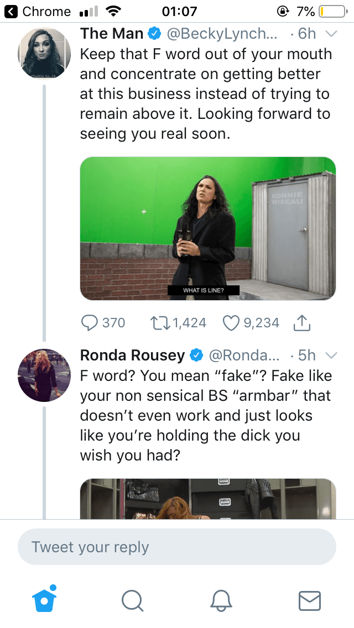Go back to Chrome via status bar
Viewport: 354px width, 628px height.
click(x=38, y=11)
